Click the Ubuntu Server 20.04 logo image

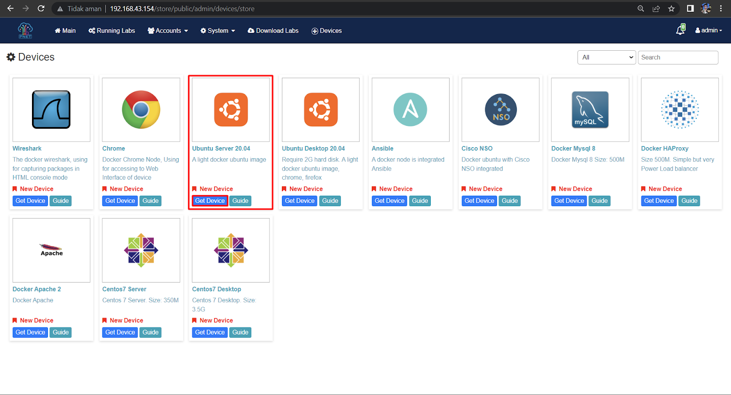(x=231, y=110)
